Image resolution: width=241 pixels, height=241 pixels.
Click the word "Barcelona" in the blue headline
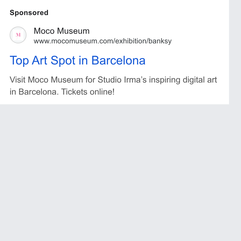pyautogui.click(x=118, y=61)
